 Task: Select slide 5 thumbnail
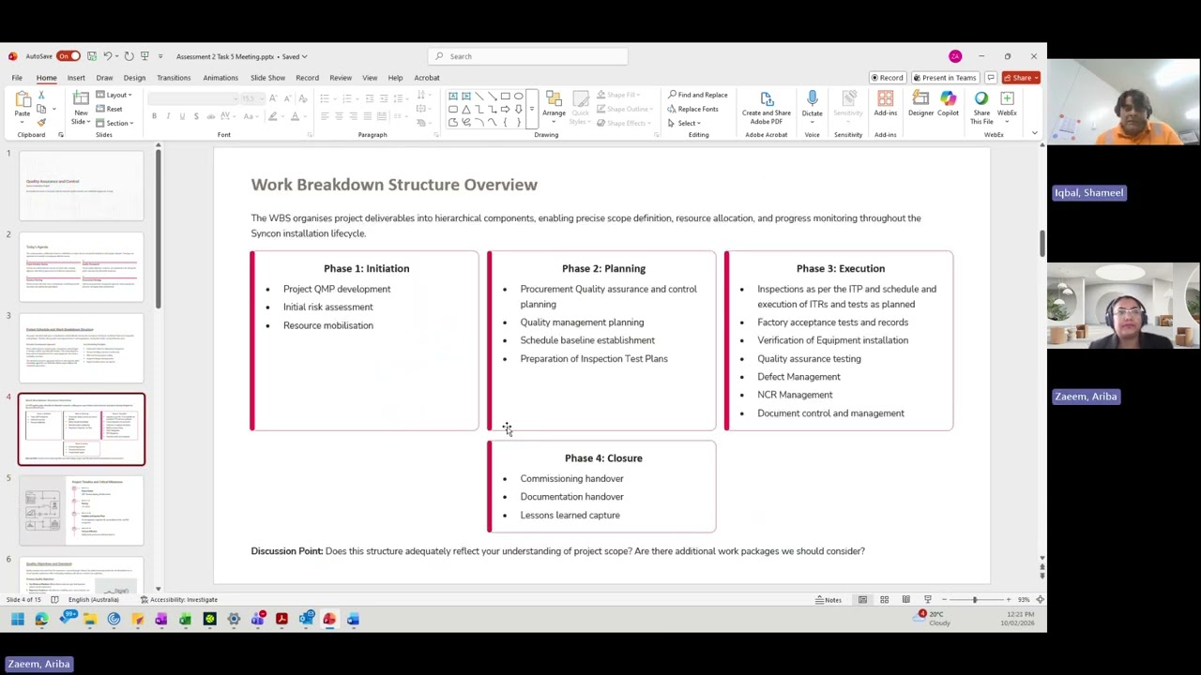[82, 511]
